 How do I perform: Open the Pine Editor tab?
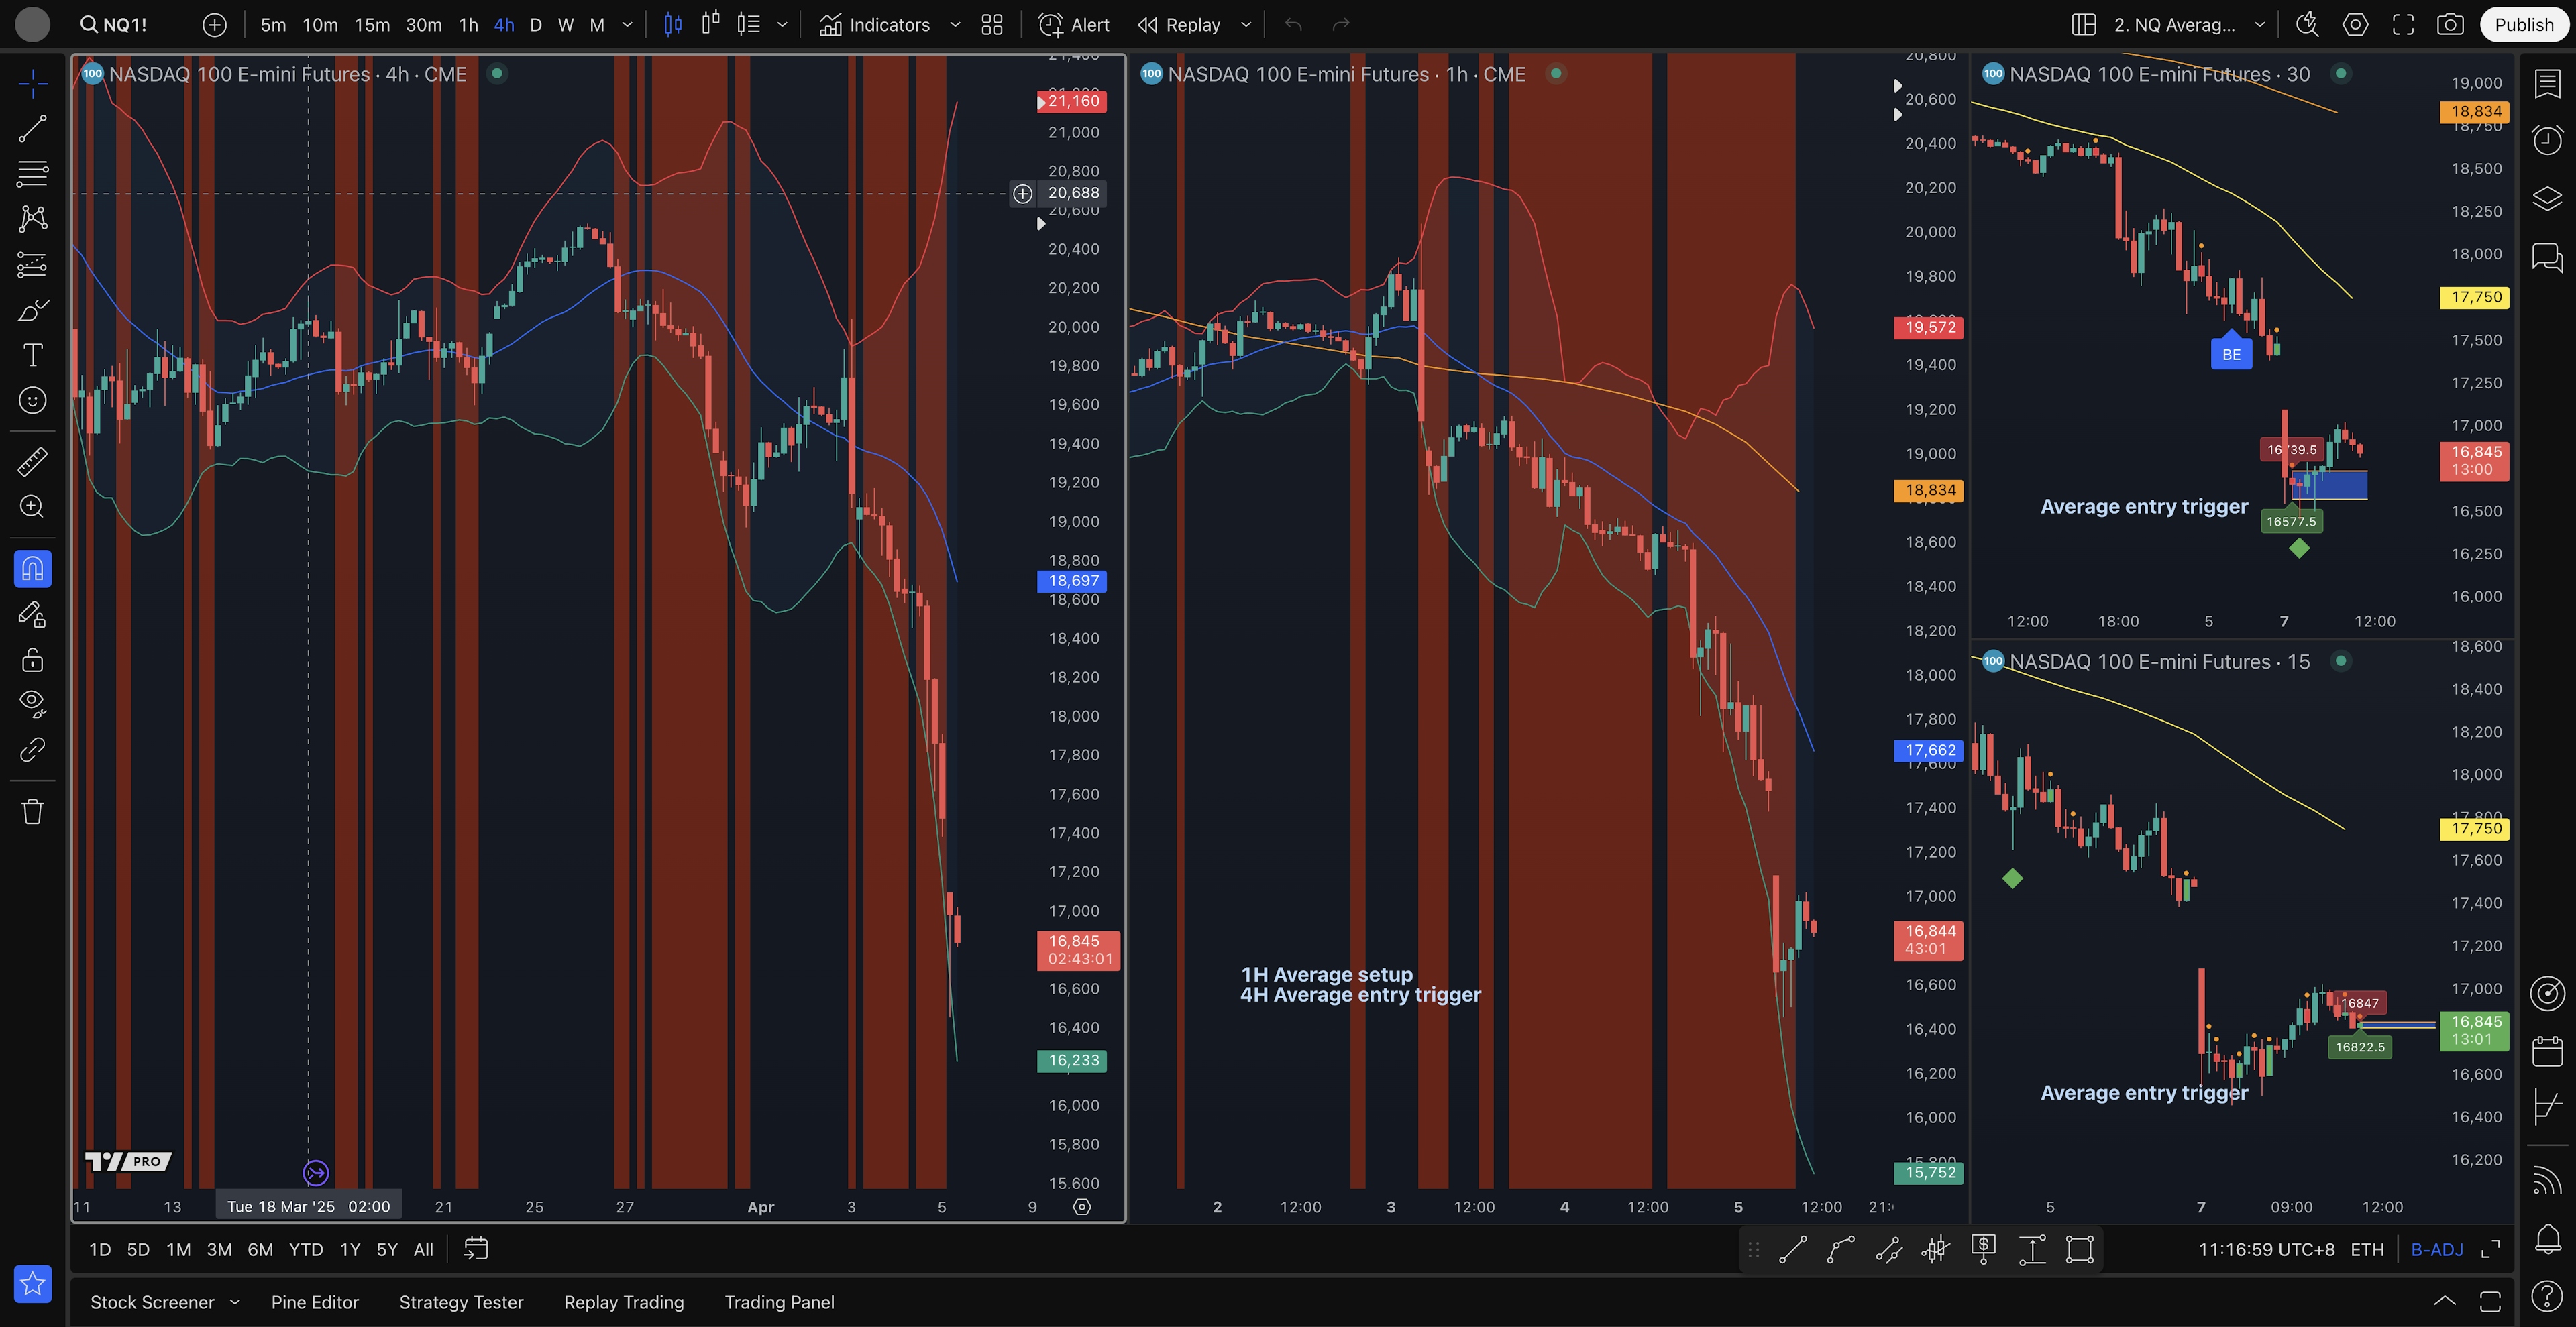[314, 1302]
